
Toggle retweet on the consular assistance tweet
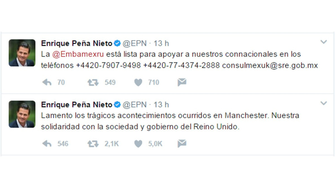[93, 82]
